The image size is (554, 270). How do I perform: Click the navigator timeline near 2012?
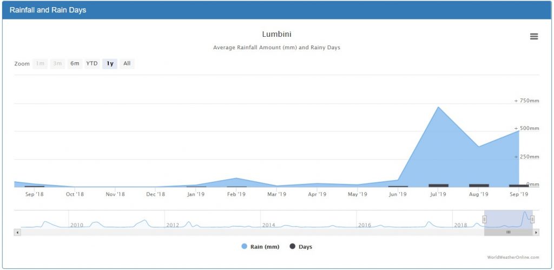pyautogui.click(x=172, y=224)
